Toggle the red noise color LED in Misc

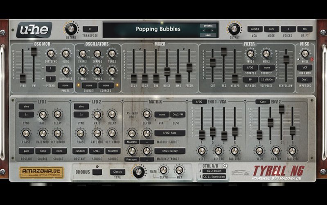[312, 59]
